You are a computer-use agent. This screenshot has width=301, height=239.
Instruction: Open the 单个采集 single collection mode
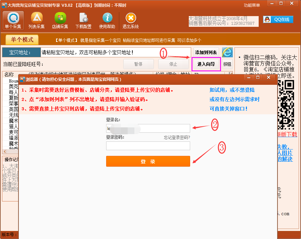pyautogui.click(x=13, y=20)
